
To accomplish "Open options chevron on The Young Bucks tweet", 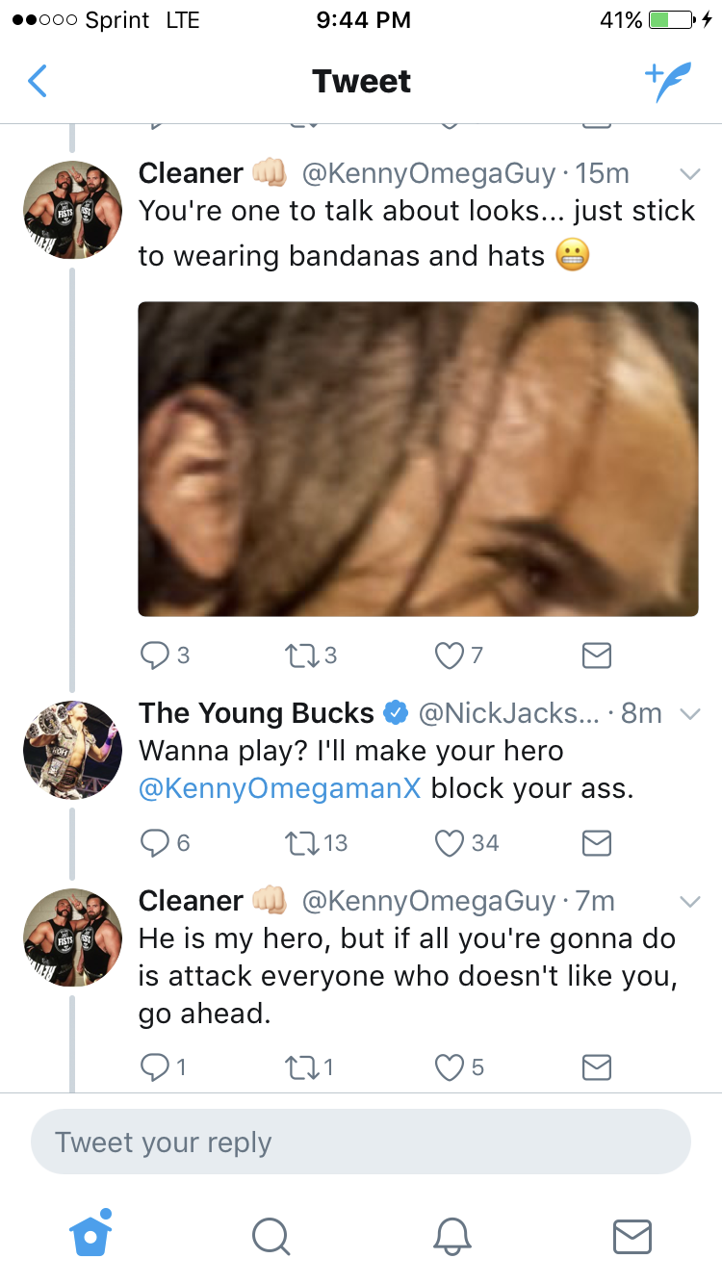I will pyautogui.click(x=689, y=714).
